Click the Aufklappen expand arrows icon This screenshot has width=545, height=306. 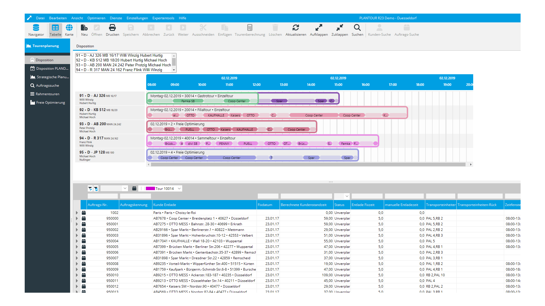pos(319,28)
